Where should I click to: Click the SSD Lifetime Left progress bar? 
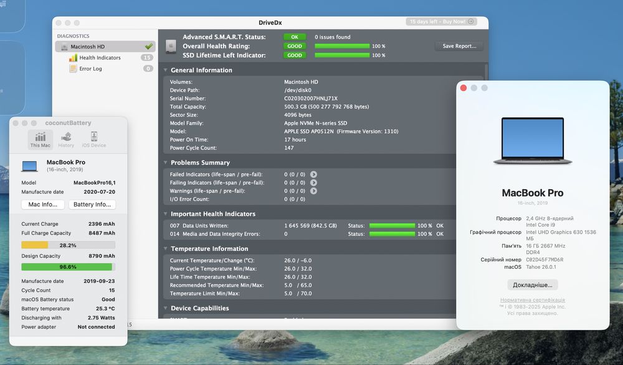click(342, 56)
